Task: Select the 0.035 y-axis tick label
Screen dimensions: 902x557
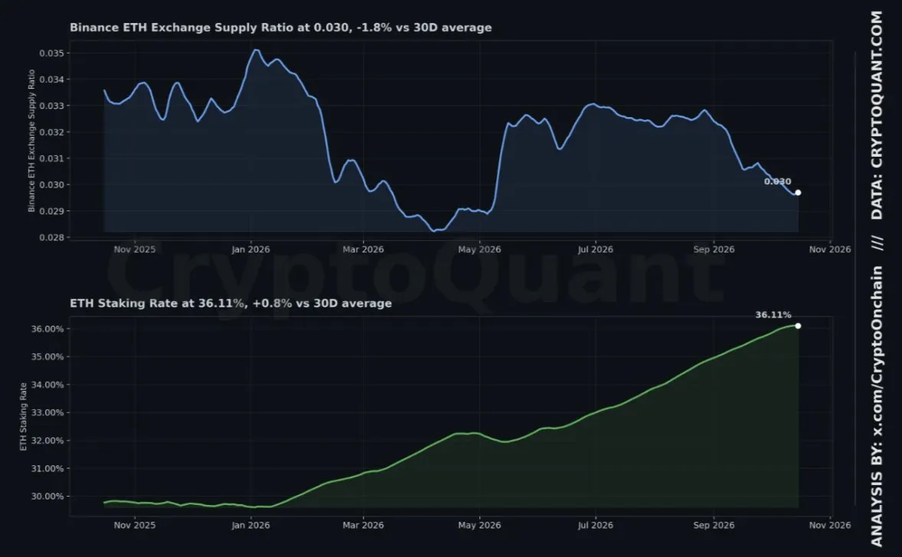Action: [x=52, y=54]
